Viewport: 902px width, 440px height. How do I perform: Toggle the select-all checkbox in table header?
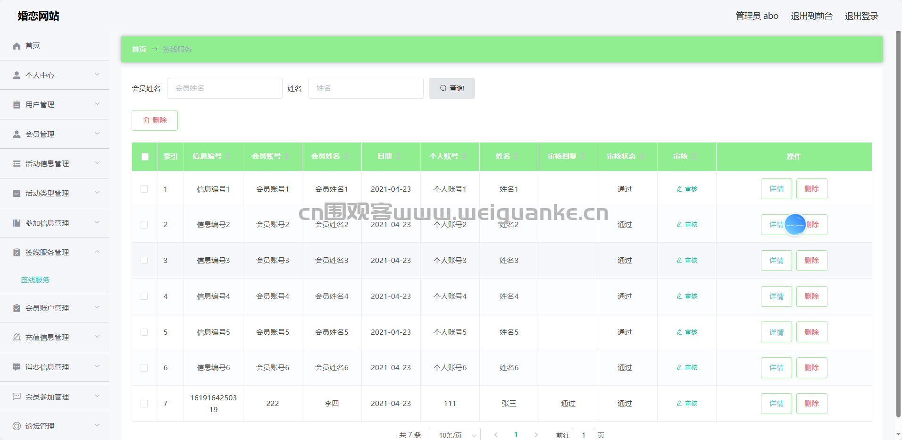click(145, 156)
